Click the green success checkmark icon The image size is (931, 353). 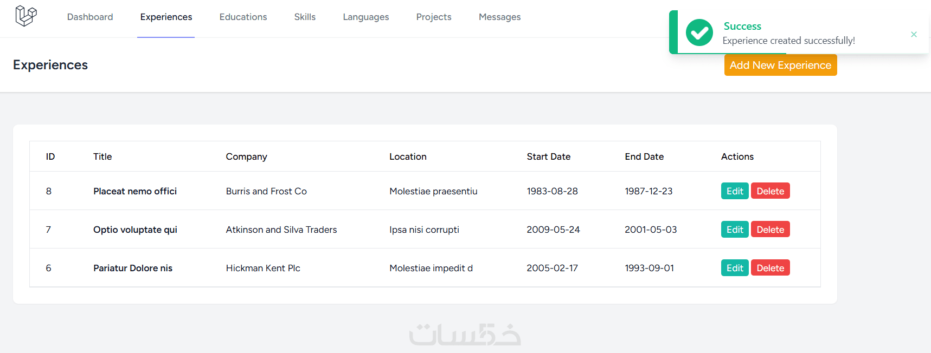click(699, 32)
